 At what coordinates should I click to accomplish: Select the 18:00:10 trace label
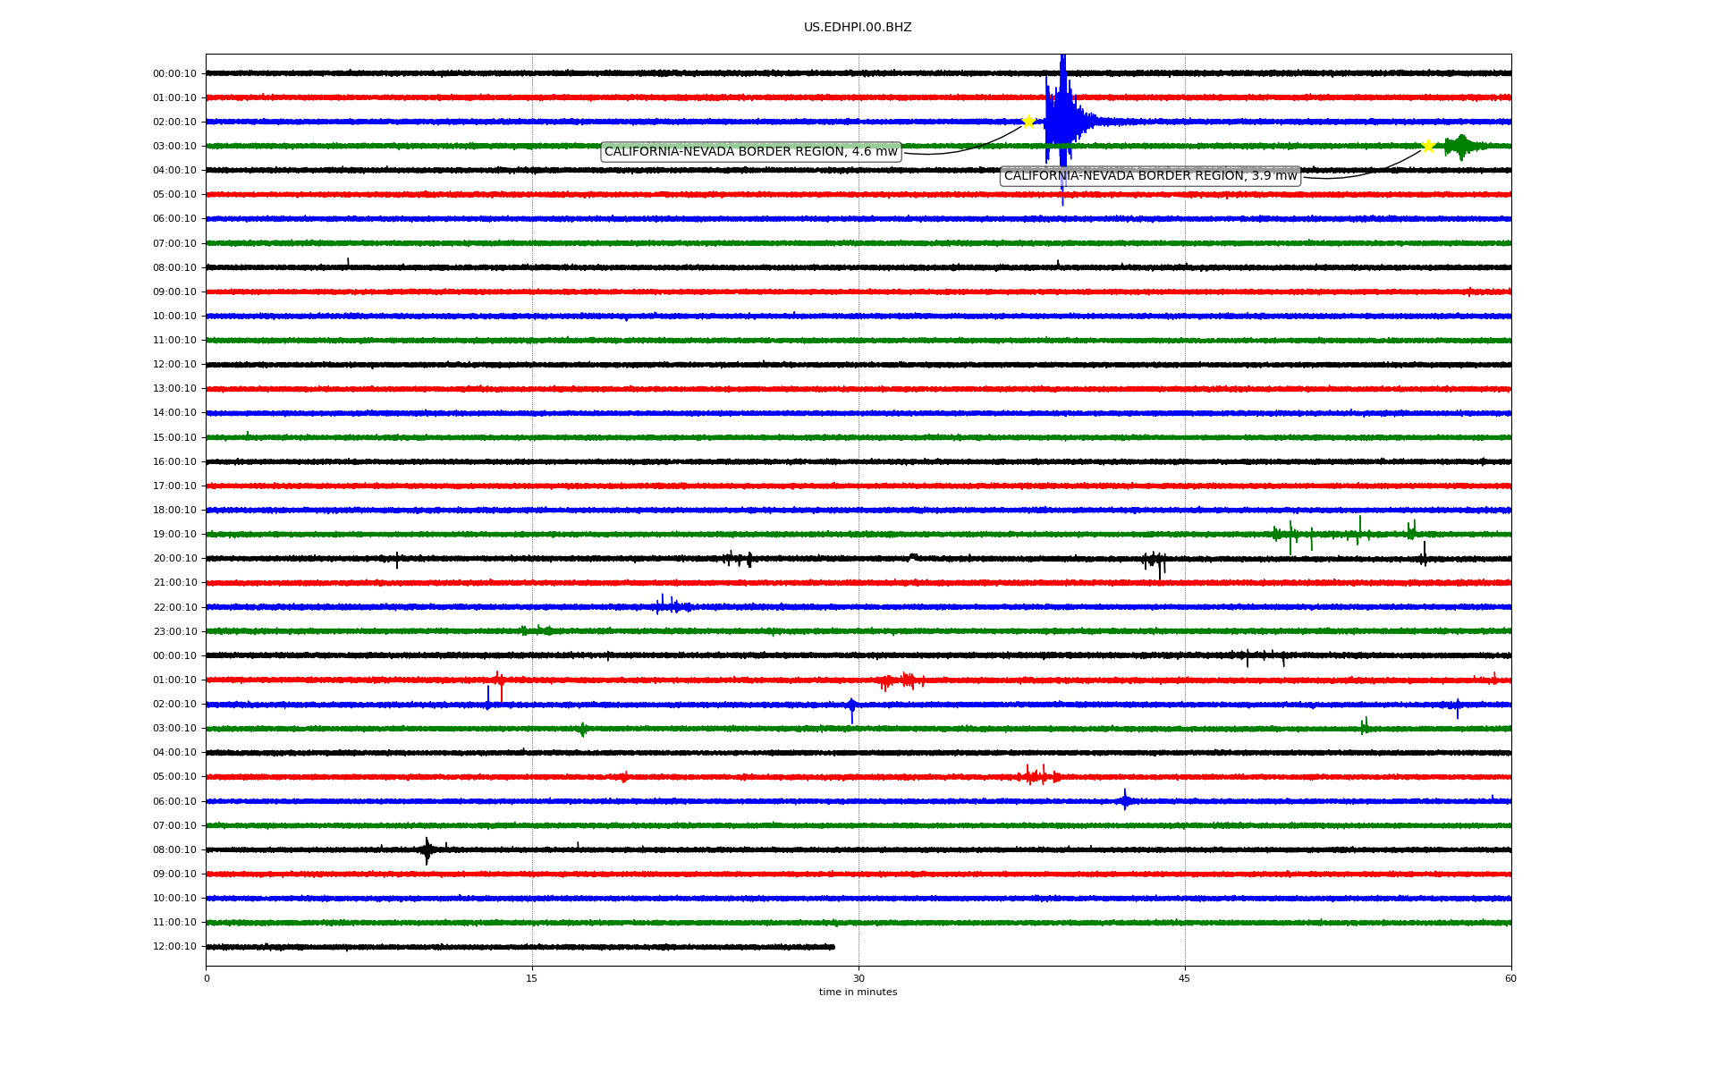[x=174, y=511]
